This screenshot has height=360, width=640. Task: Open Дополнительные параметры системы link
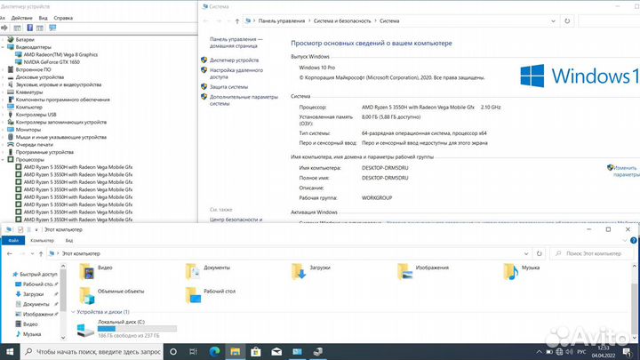(244, 100)
